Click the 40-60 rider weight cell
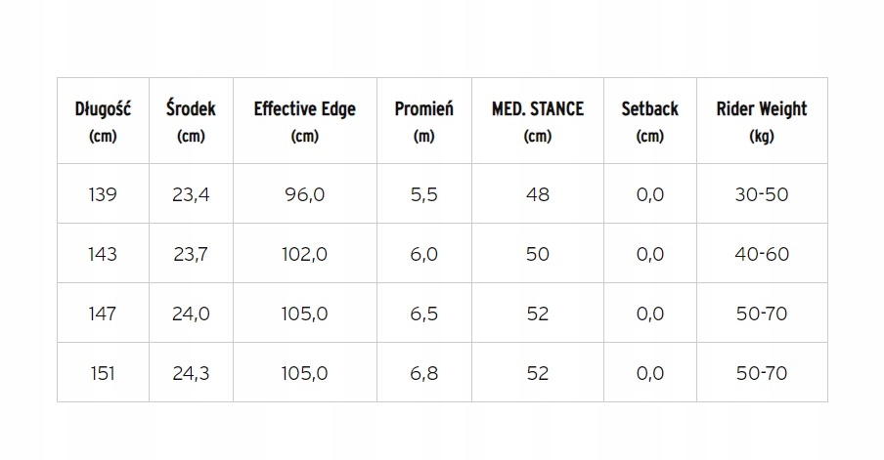 (x=761, y=254)
